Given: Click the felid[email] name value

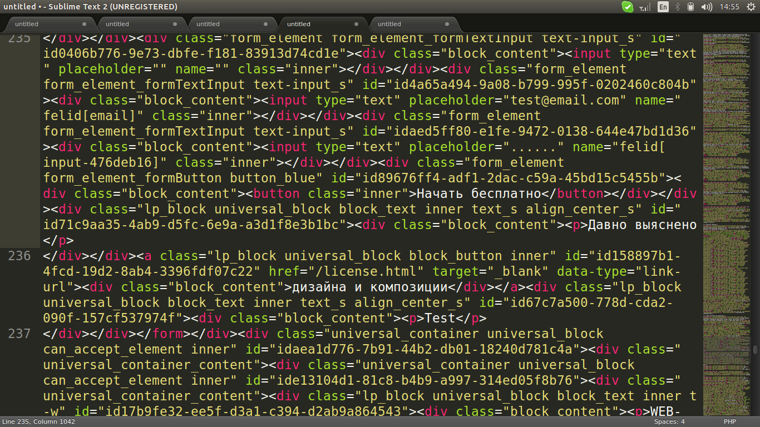Looking at the screenshot, I should (90, 116).
